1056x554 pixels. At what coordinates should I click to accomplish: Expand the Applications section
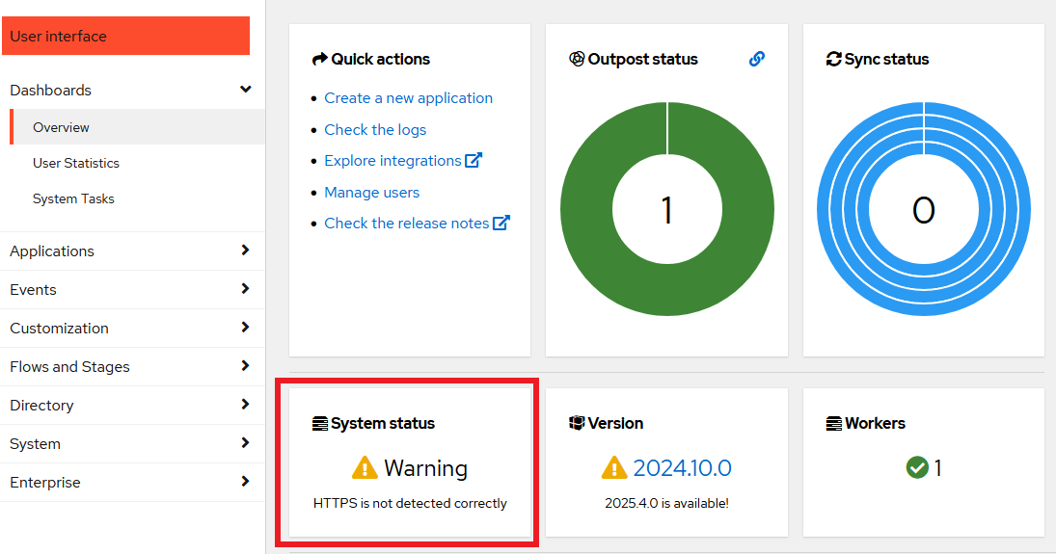(245, 251)
